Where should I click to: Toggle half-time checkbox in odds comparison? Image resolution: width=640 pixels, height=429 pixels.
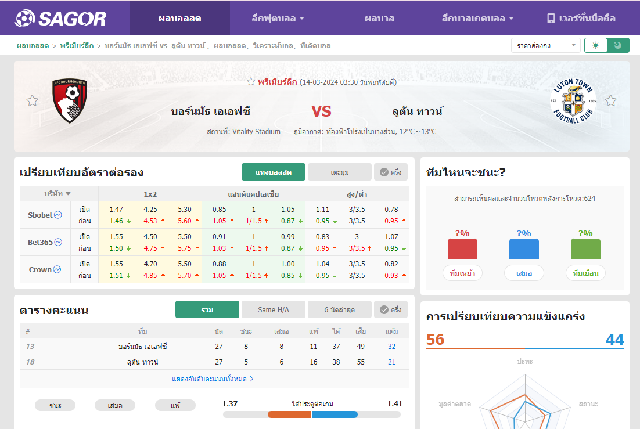391,172
